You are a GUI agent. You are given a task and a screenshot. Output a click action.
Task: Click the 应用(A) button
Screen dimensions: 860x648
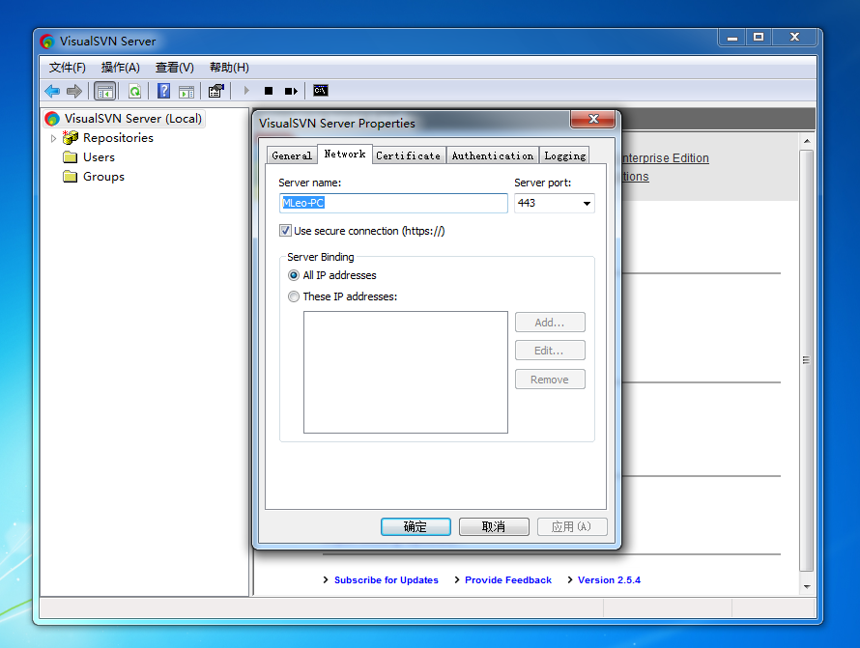pyautogui.click(x=572, y=527)
